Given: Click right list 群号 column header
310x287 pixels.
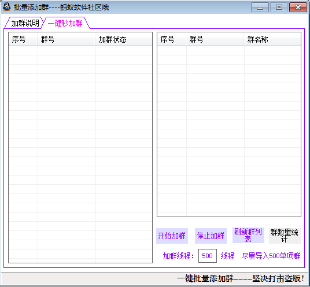Looking at the screenshot, I should pos(215,39).
